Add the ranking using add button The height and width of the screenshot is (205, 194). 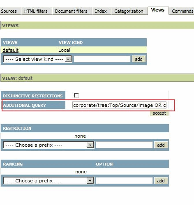coord(161,181)
